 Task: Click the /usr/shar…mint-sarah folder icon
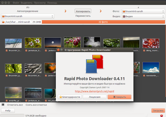[x=3, y=22]
